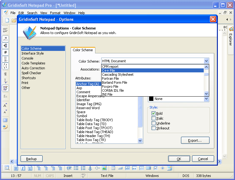Close the Options dialog with red X
Screen dimensions: 235x180
[213, 19]
